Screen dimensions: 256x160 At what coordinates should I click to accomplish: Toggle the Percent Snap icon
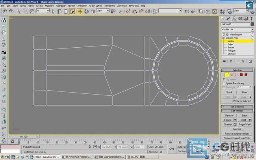141,11
